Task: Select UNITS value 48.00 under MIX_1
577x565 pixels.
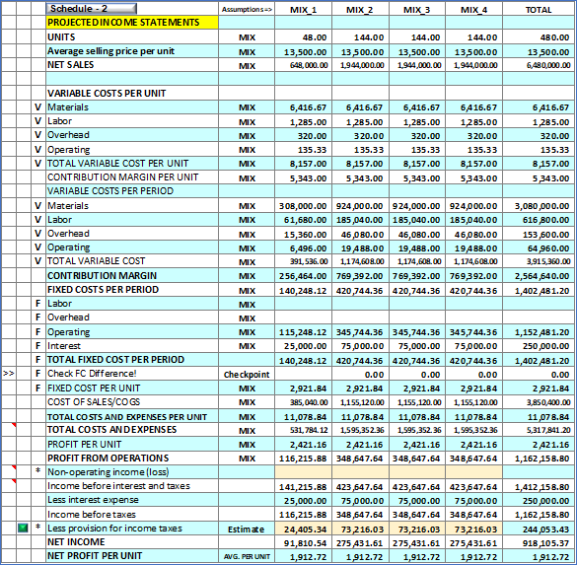Action: [x=303, y=37]
